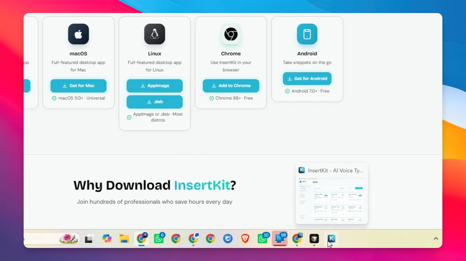
Task: Click the Linux penguin icon
Action: coord(154,34)
